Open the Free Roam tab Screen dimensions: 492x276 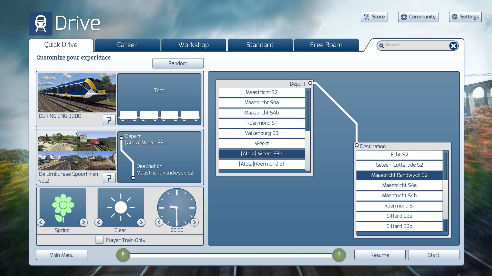326,45
